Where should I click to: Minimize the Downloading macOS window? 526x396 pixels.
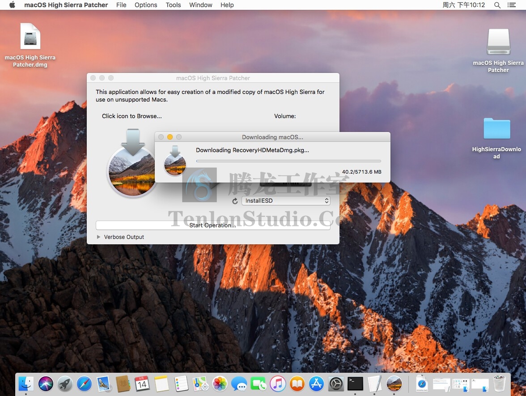[170, 137]
